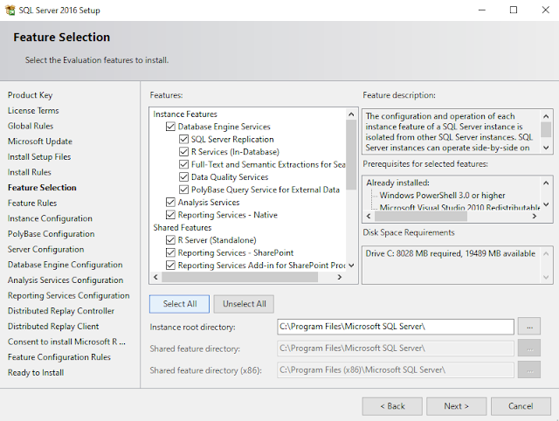Click the Drive C disk space text

click(x=451, y=253)
